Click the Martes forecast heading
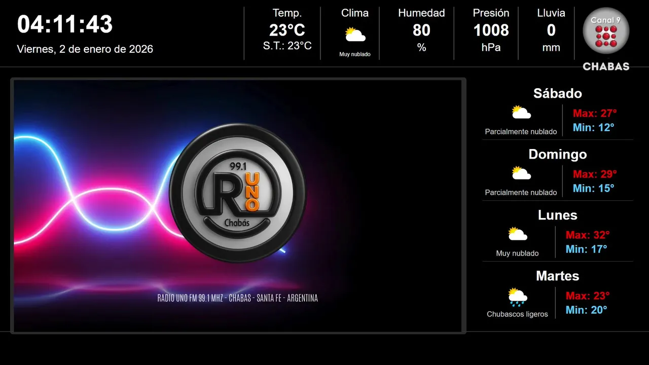Screen dimensions: 649x365 point(558,276)
